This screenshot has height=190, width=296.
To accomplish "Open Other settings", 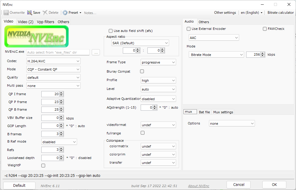I will (x=225, y=13).
